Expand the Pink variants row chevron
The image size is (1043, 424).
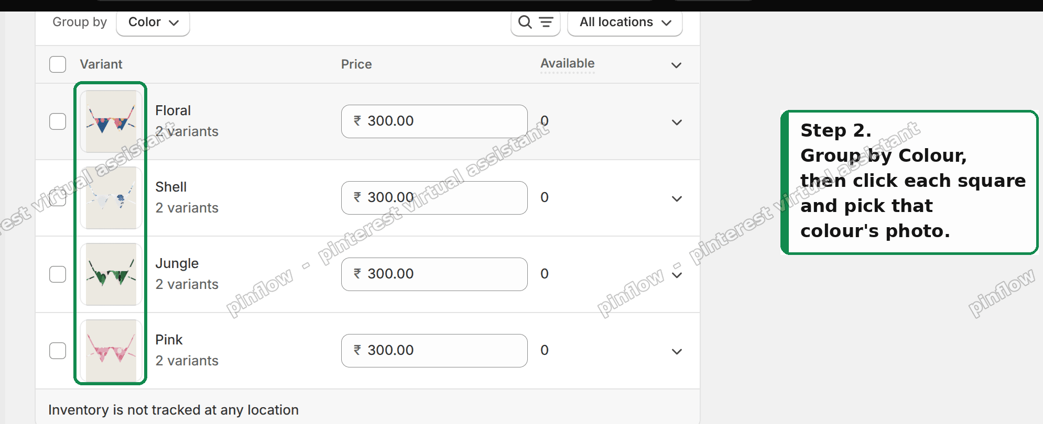(x=677, y=352)
